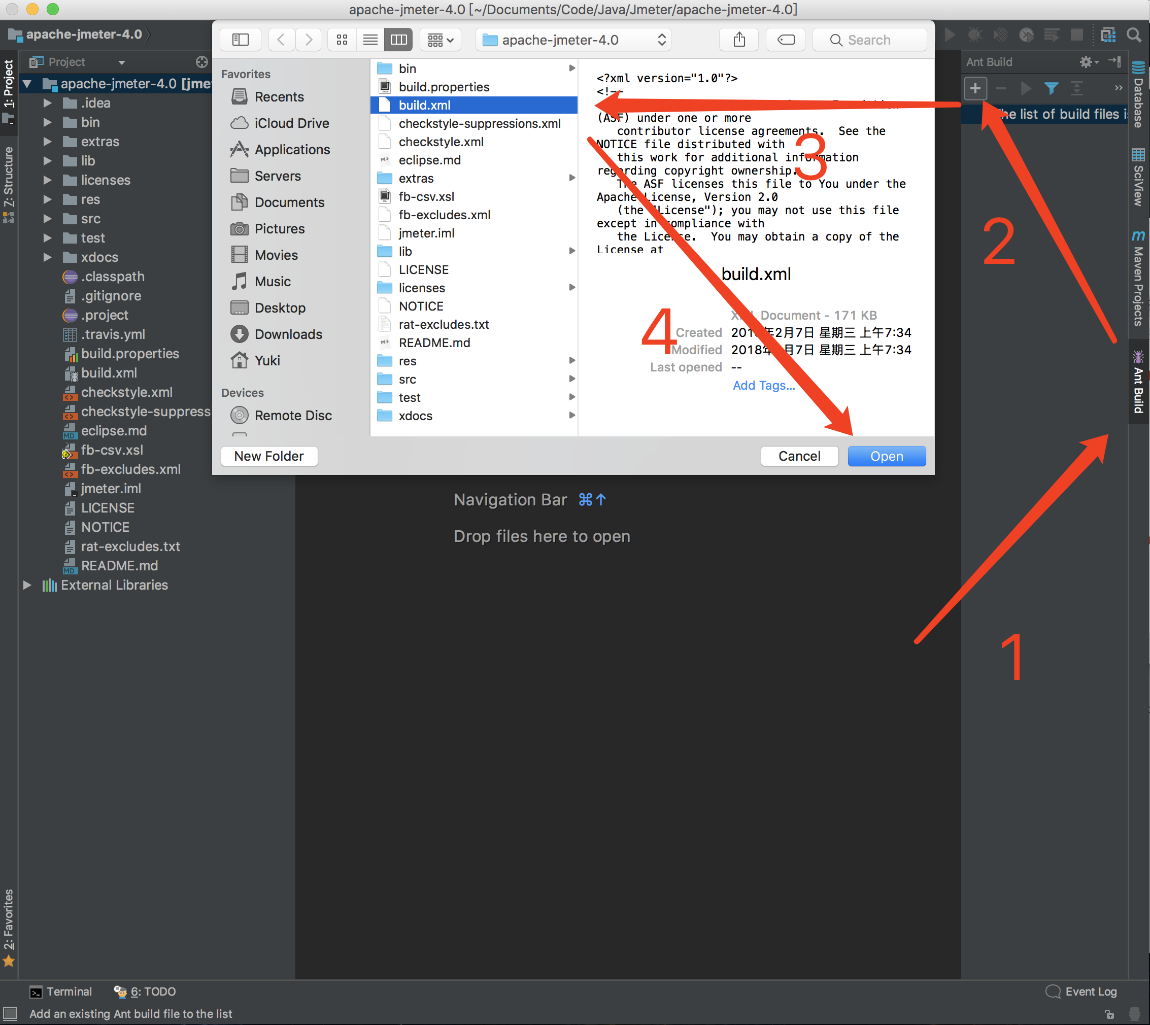Open item grouping dropdown in file dialog
The width and height of the screenshot is (1150, 1025).
pyautogui.click(x=441, y=40)
